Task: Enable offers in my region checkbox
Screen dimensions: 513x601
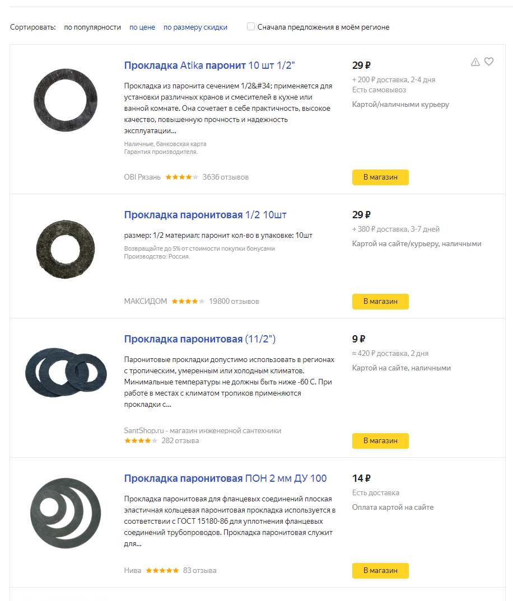Action: (x=251, y=26)
